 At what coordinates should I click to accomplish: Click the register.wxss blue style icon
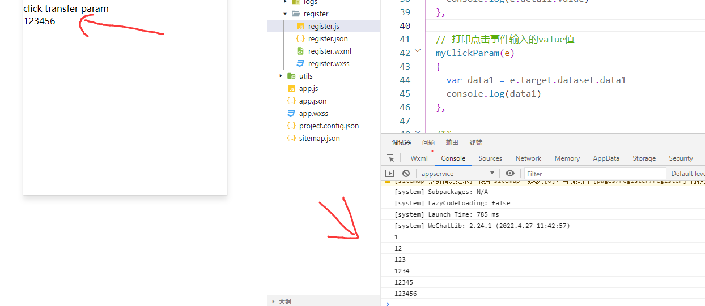(x=300, y=63)
